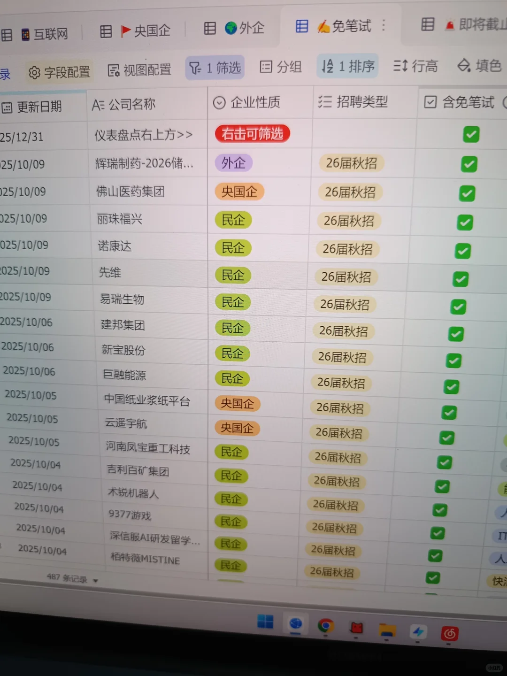Toggle checkbox in the 先维 row

point(461,279)
